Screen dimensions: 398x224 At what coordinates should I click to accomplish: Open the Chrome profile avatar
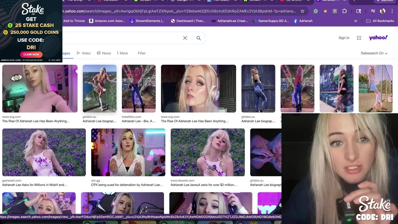(x=382, y=11)
